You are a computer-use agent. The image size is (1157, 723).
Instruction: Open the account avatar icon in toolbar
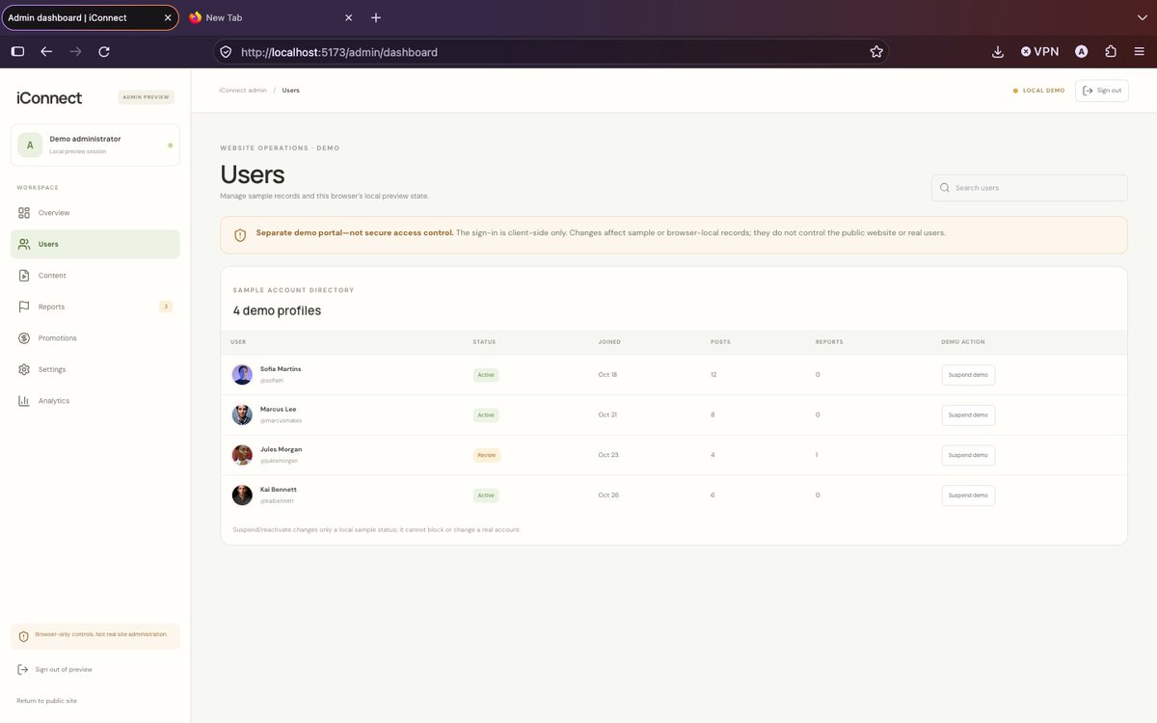coord(1082,52)
